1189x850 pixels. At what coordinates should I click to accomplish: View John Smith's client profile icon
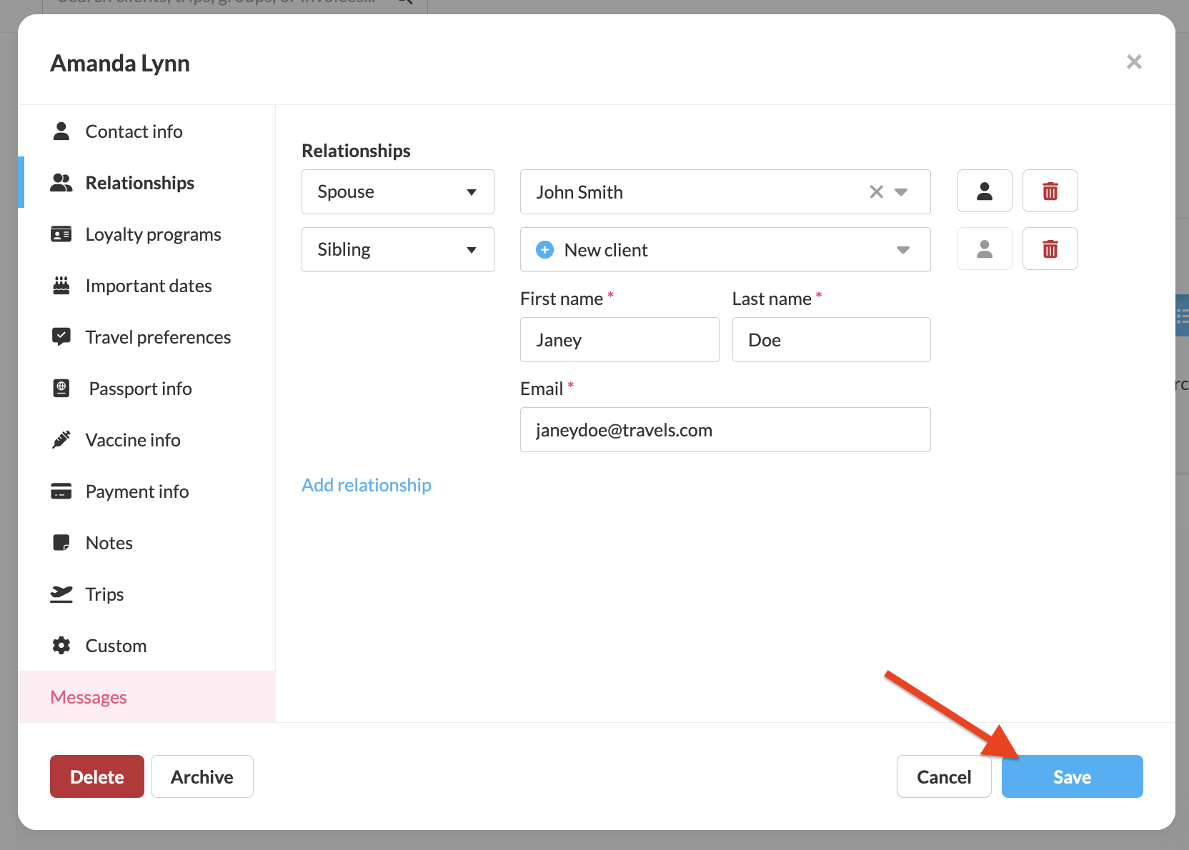pos(984,191)
